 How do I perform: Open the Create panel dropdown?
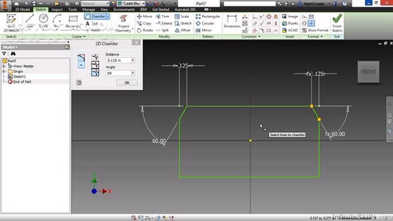coord(79,36)
